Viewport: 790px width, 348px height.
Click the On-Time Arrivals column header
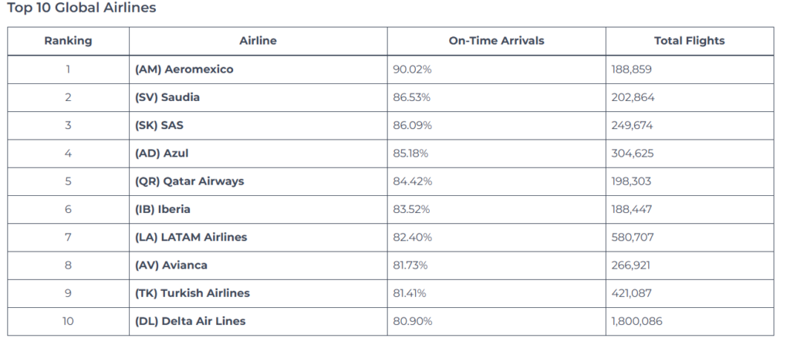pyautogui.click(x=496, y=41)
